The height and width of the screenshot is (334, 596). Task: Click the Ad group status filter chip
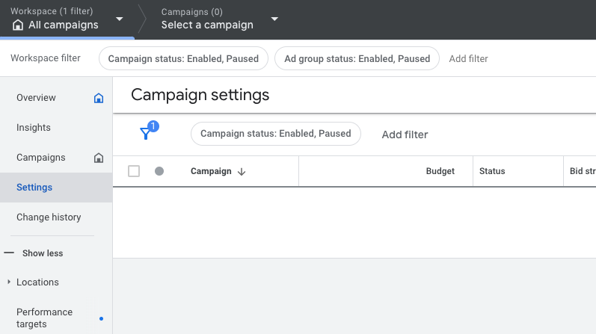click(357, 58)
